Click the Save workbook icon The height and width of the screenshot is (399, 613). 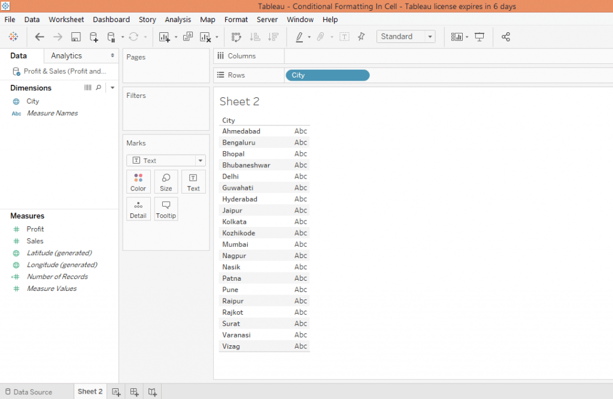[76, 37]
